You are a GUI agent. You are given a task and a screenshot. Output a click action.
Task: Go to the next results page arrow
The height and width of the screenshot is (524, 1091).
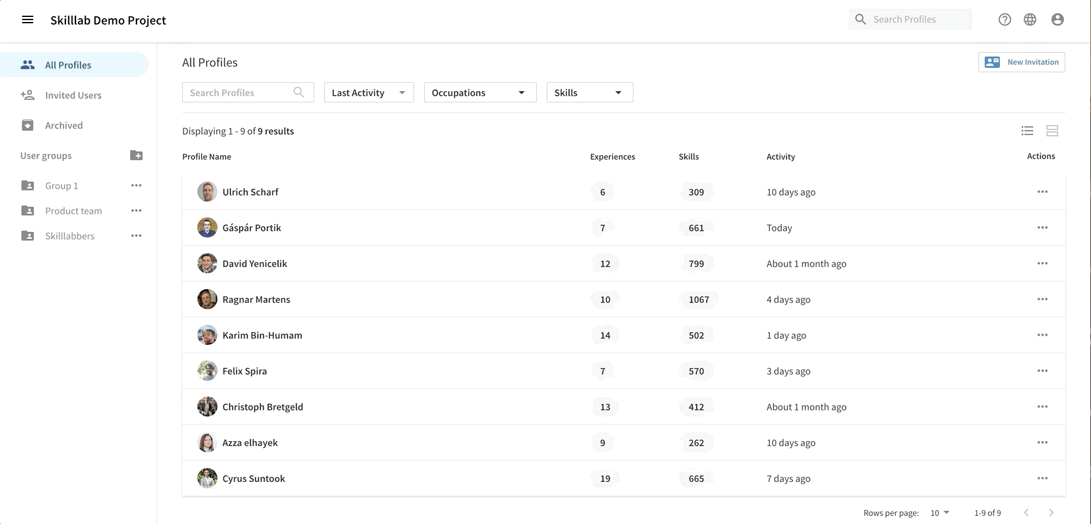[x=1051, y=513]
